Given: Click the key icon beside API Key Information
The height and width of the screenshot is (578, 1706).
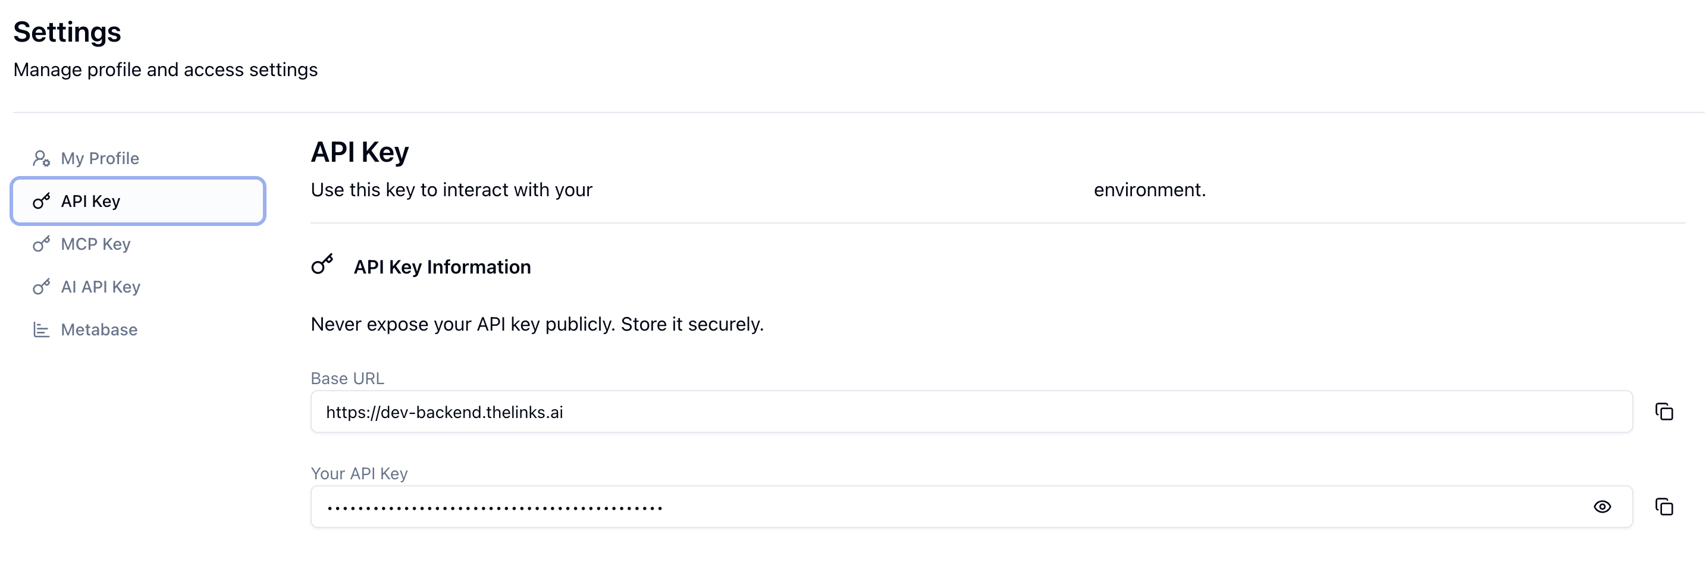Looking at the screenshot, I should pos(322,265).
